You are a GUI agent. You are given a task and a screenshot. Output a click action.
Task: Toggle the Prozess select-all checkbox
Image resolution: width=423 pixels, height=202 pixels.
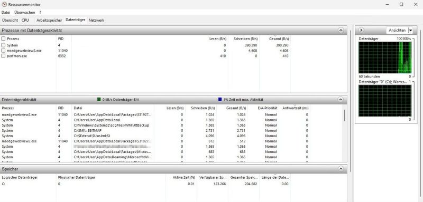coord(3,39)
